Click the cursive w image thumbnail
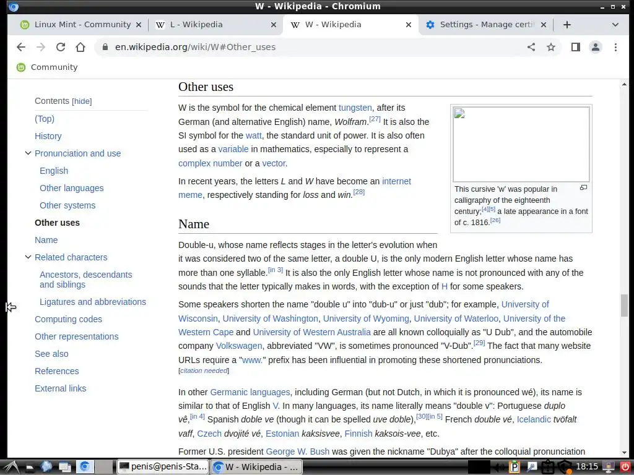The height and width of the screenshot is (475, 634). pos(521,144)
